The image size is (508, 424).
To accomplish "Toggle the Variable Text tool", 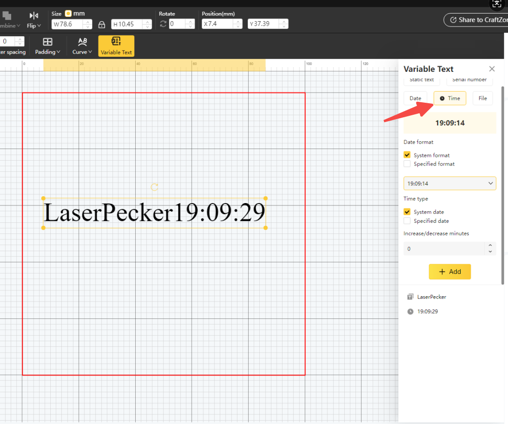I will pos(116,46).
